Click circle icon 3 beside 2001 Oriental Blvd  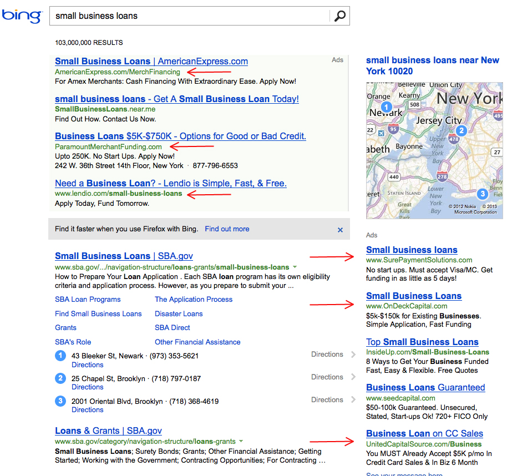tap(60, 401)
